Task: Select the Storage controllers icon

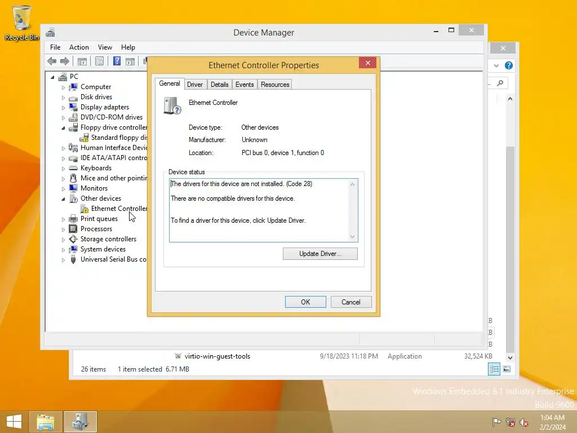Action: point(73,239)
